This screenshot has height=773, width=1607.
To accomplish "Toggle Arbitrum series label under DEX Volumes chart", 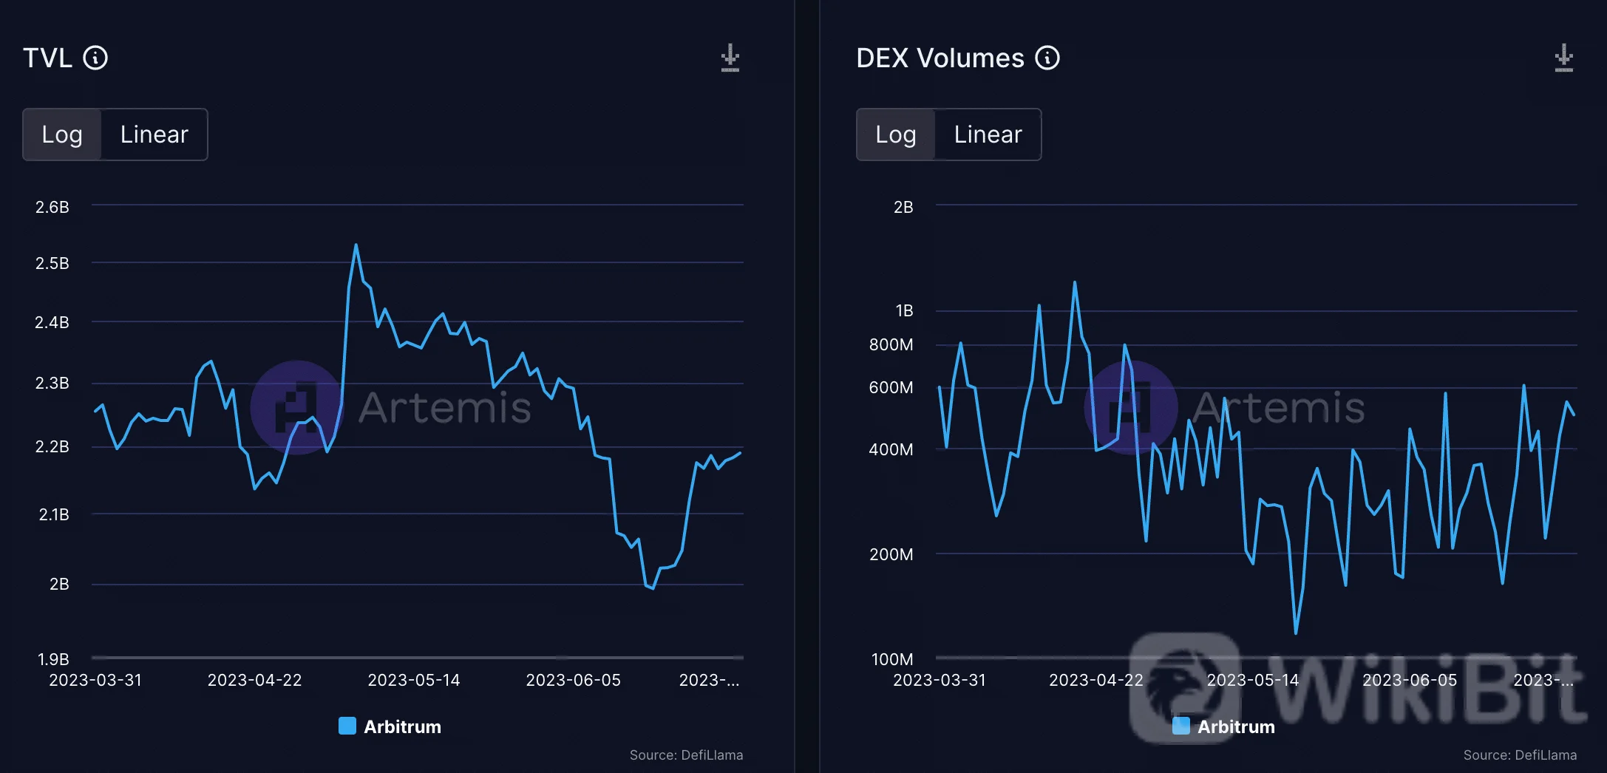I will coord(1236,726).
